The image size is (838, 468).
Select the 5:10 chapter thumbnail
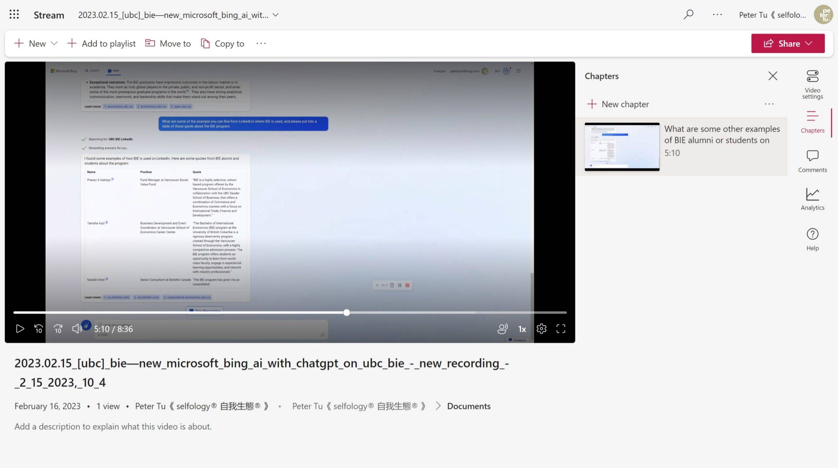pos(622,147)
